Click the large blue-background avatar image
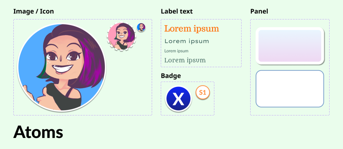This screenshot has height=149, width=343. pos(62,67)
